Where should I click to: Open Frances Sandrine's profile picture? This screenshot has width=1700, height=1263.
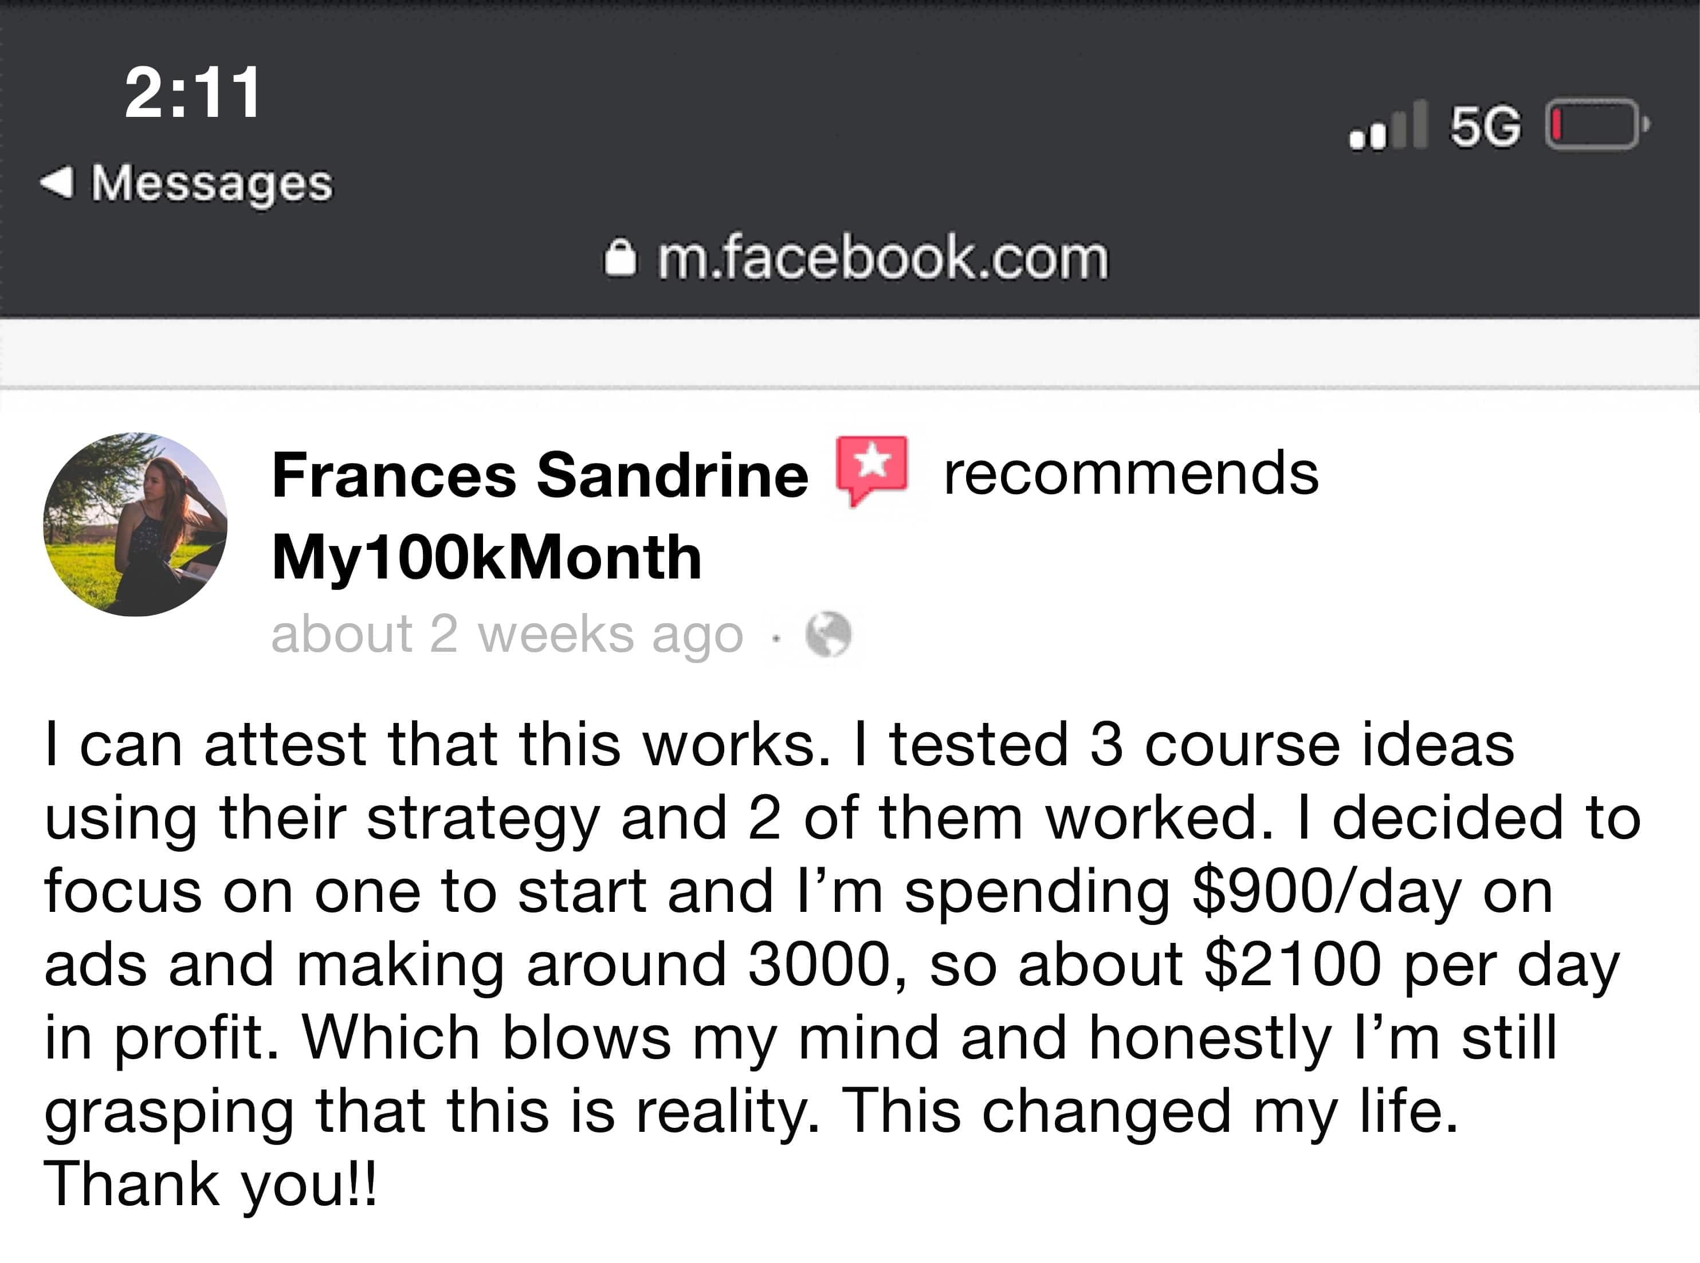135,525
